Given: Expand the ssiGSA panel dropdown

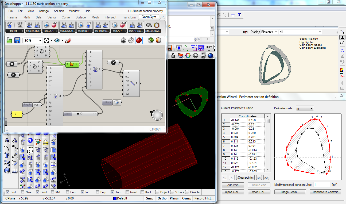Looking at the screenshot, I should coord(57,31).
